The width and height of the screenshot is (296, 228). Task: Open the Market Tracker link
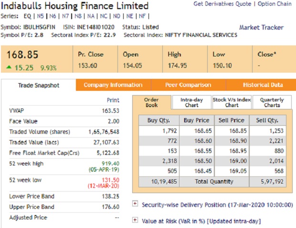click(x=261, y=28)
